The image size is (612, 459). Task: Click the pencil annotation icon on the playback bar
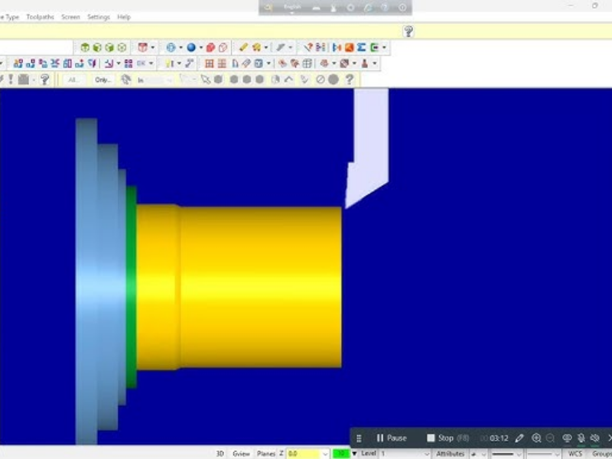pyautogui.click(x=520, y=438)
